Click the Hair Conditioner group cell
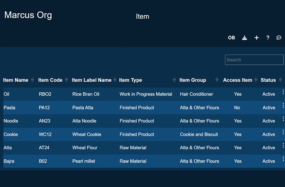This screenshot has width=285, height=187. pos(197,94)
